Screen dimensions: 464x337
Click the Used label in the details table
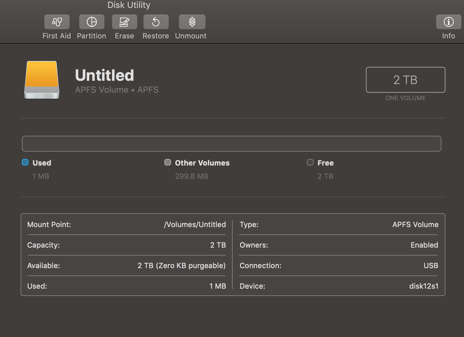click(x=37, y=286)
